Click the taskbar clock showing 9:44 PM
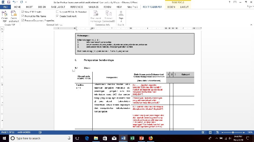 click(238, 138)
